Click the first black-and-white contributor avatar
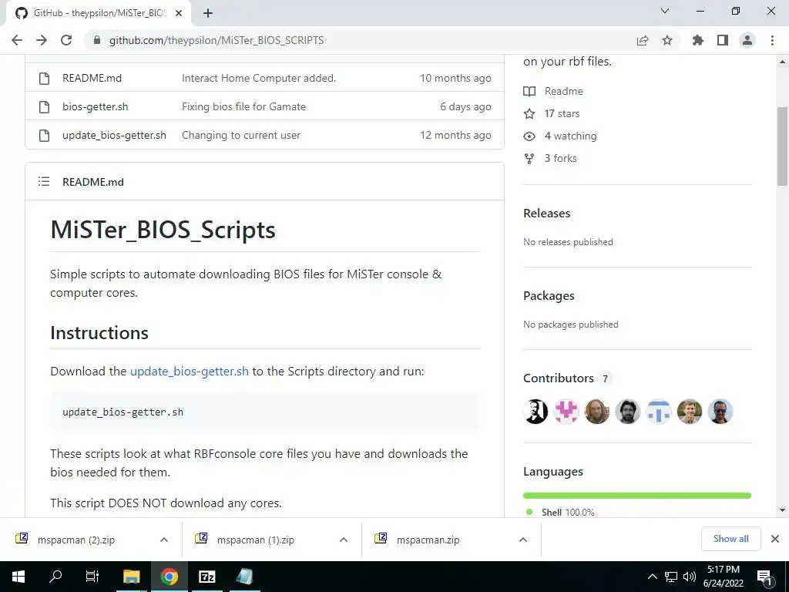 [536, 412]
